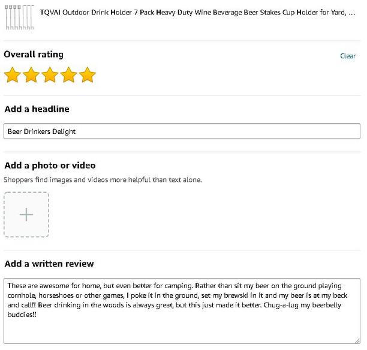Click the Add a written review heading

point(49,264)
